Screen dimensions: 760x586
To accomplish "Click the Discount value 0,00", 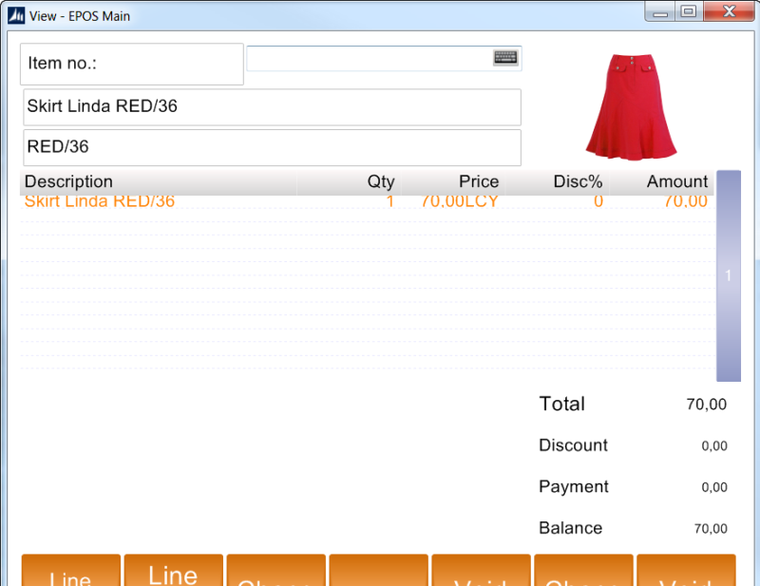I will coord(714,446).
